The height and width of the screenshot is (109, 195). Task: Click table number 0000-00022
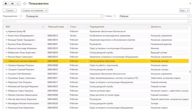53,70
